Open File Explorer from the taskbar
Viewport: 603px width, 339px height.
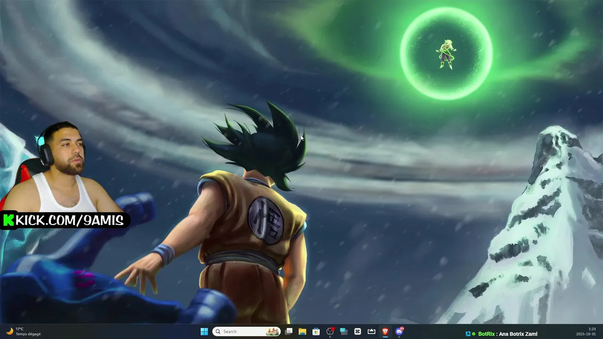click(x=302, y=331)
